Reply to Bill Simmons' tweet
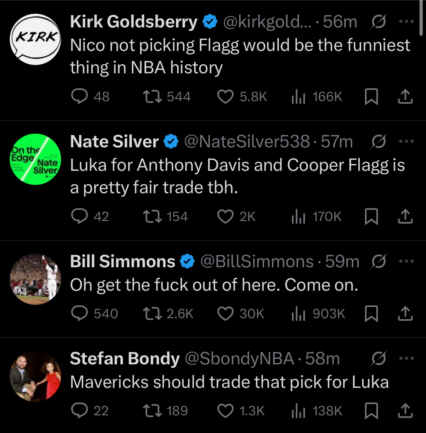Screen dimensions: 426x433 click(79, 313)
